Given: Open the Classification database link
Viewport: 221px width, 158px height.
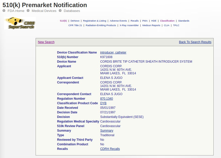Looking at the screenshot, I should coord(167,21).
